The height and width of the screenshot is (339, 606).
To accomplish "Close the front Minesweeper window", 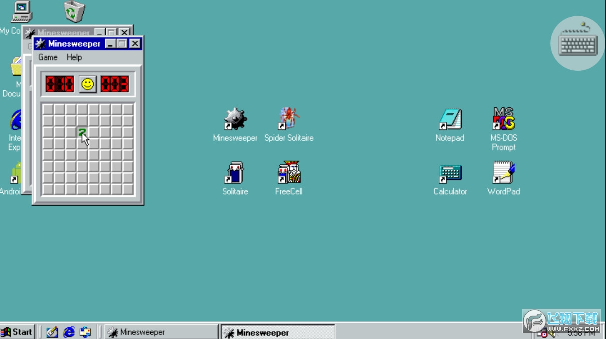I will [135, 44].
